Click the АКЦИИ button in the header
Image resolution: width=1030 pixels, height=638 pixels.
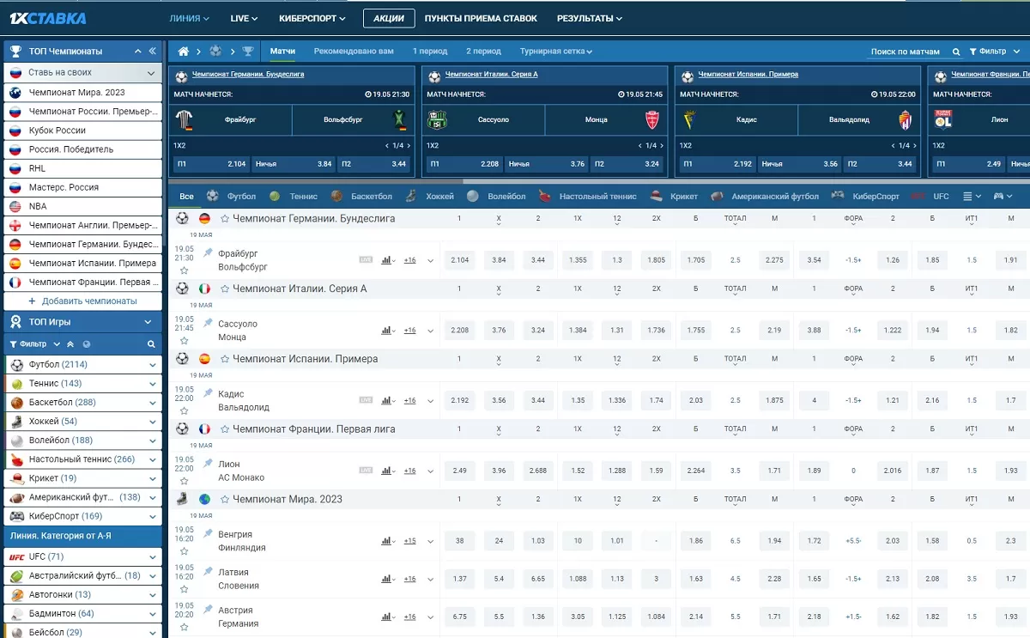click(388, 18)
